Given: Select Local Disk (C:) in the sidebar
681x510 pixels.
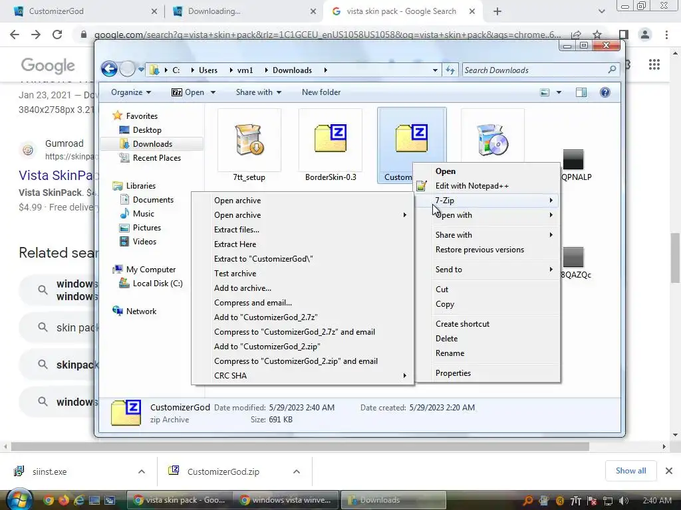Looking at the screenshot, I should point(157,283).
